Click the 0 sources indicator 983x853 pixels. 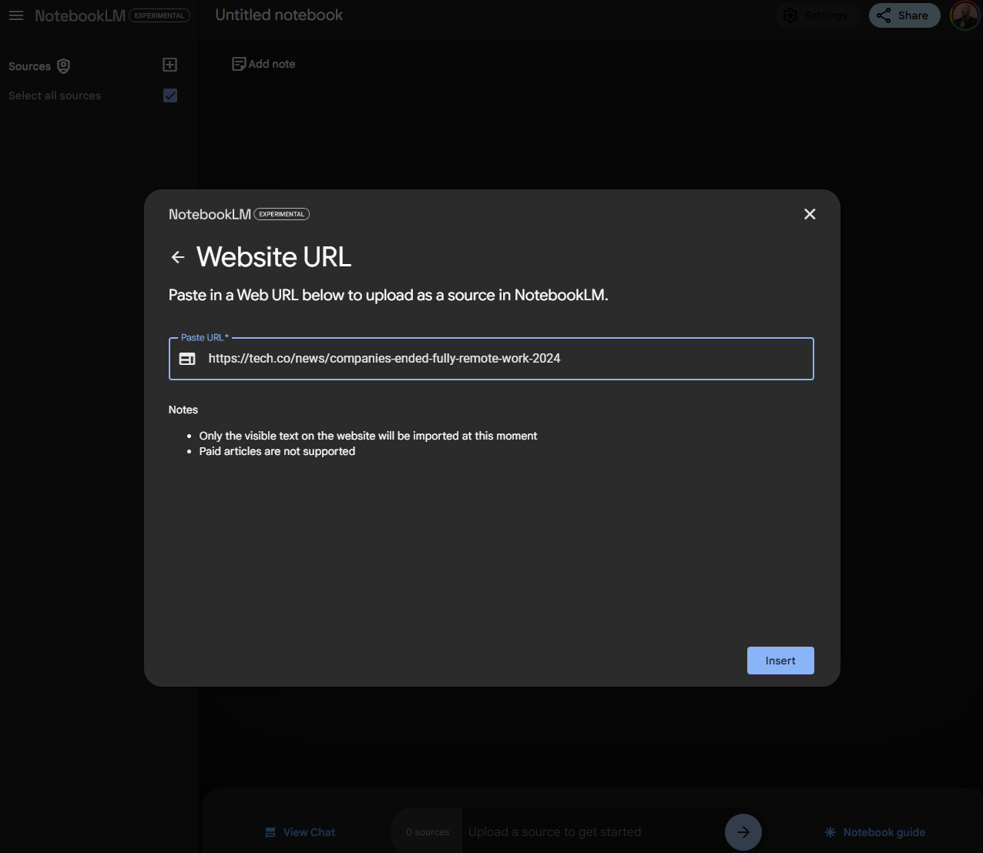pos(428,832)
